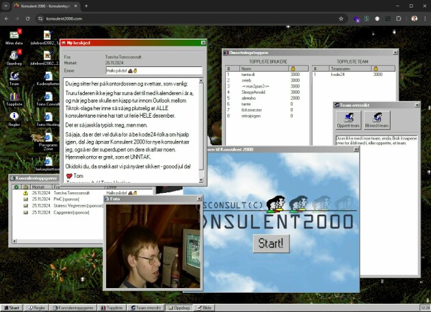Close the Team oversikt window
Screen dimensions: 431x312
tap(417, 105)
